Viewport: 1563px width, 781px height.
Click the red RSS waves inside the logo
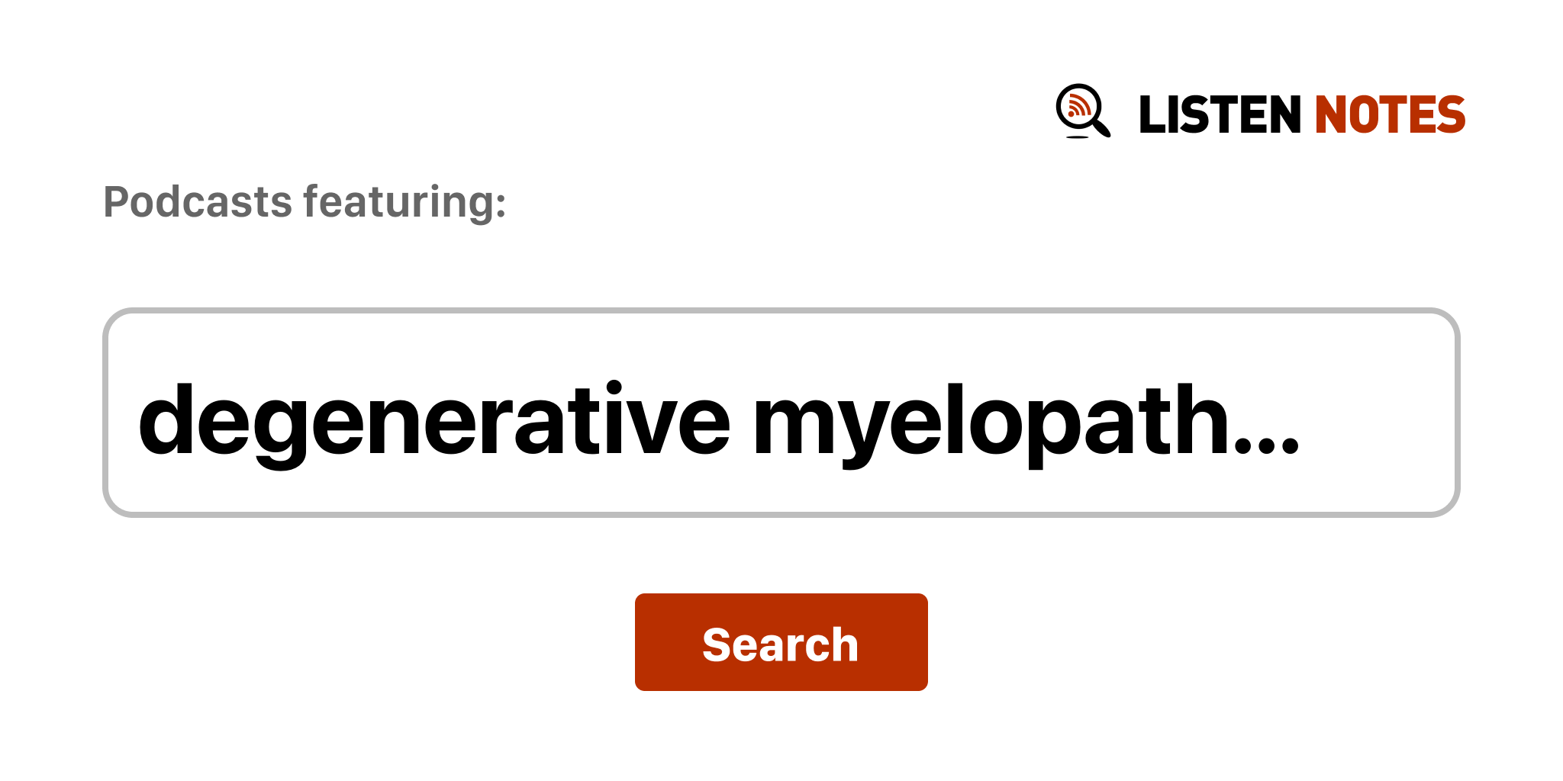point(1078,105)
